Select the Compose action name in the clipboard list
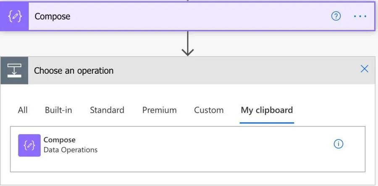Screen dimensions: 378x186 click(60, 140)
